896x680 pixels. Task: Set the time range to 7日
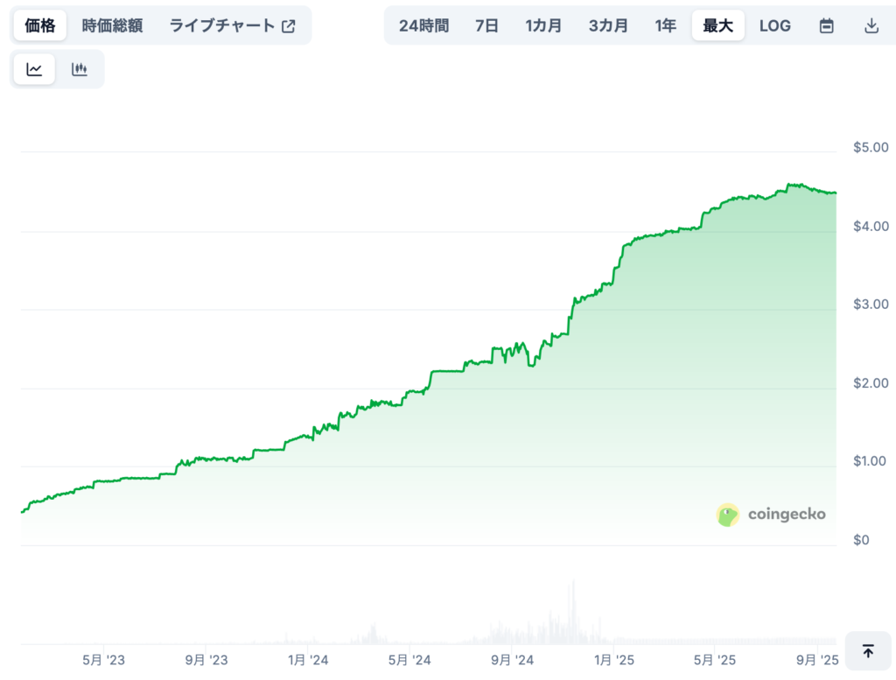tap(486, 25)
